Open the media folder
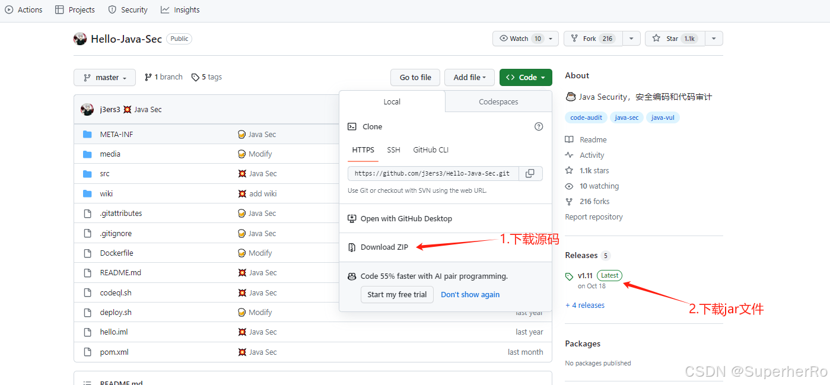This screenshot has width=830, height=385. click(110, 154)
